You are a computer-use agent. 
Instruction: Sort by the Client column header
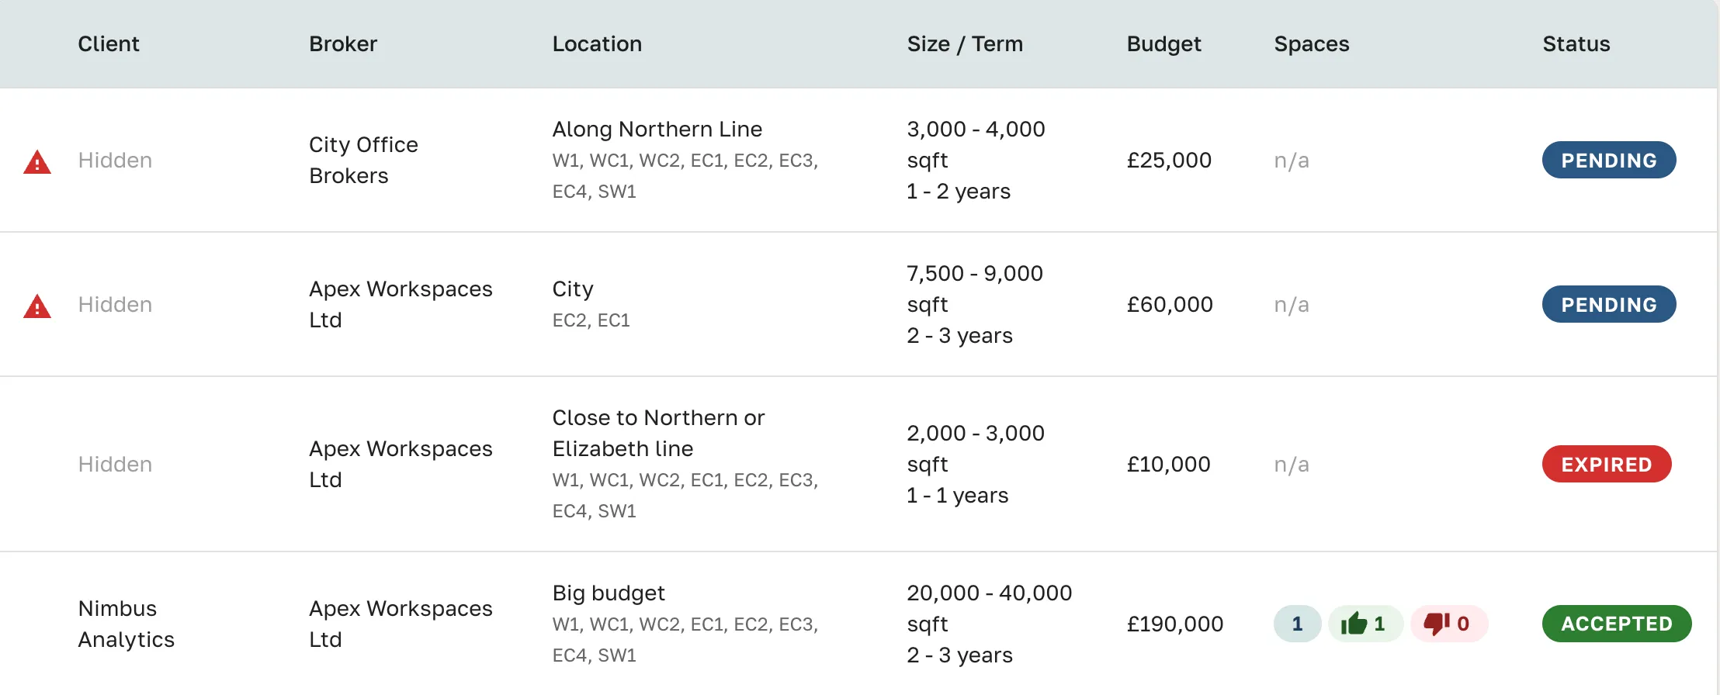tap(109, 44)
